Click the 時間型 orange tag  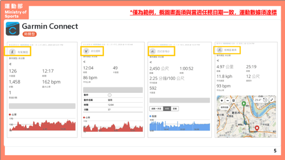click(29, 34)
